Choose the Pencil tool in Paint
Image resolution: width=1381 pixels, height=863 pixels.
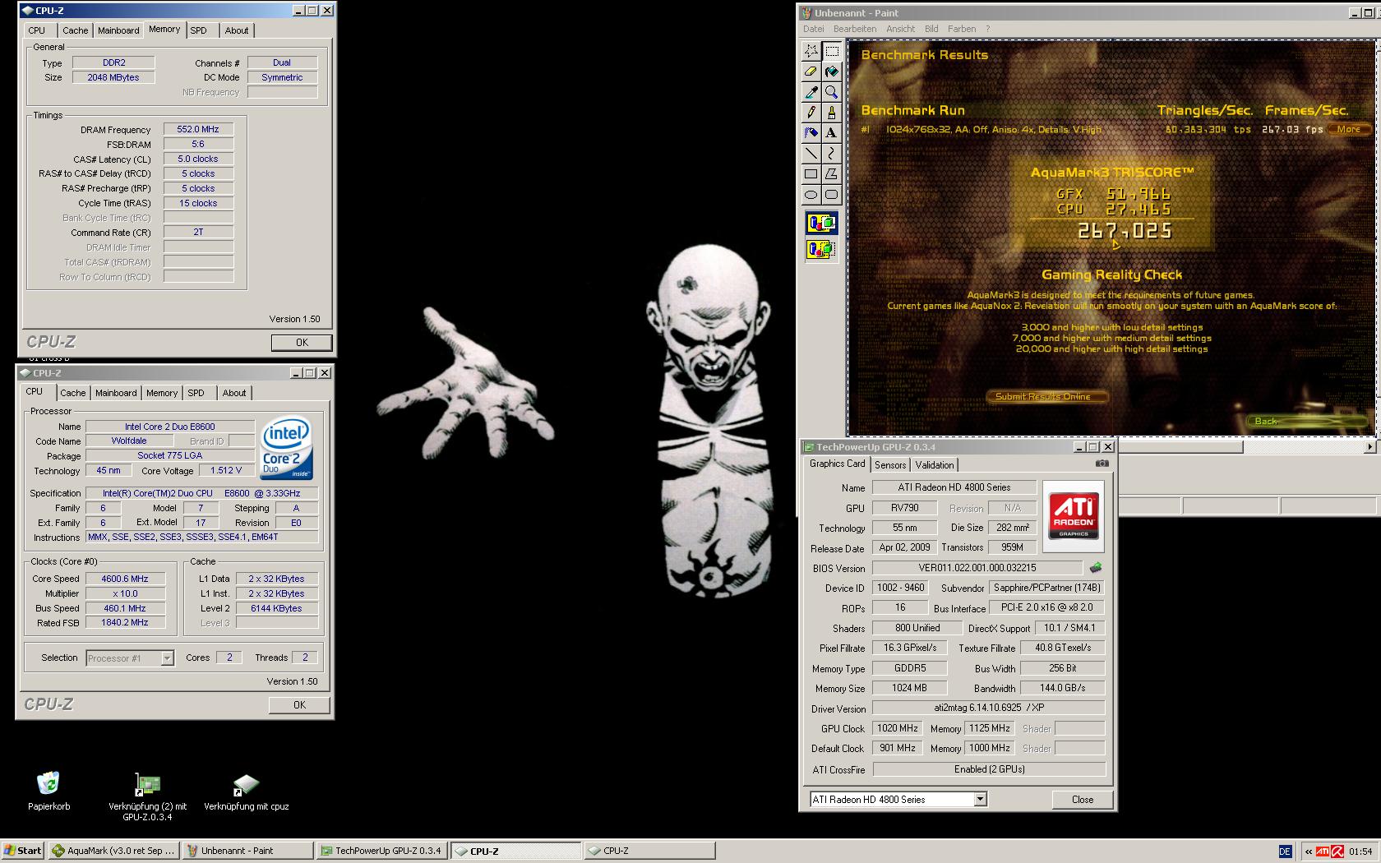(811, 113)
